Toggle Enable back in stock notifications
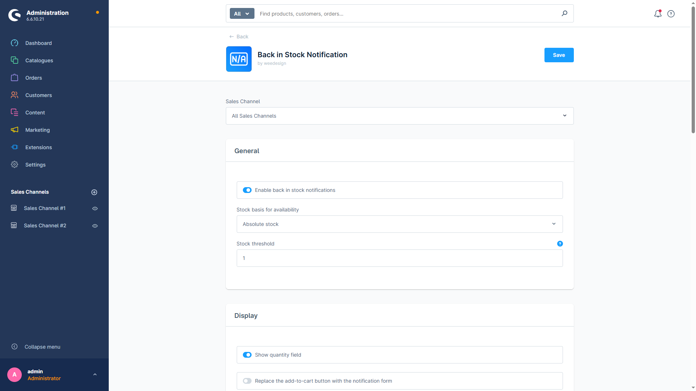The image size is (696, 391). 247,190
